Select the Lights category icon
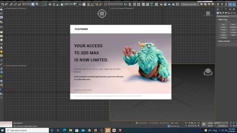This screenshot has height=133, width=237. [x=223, y=13]
